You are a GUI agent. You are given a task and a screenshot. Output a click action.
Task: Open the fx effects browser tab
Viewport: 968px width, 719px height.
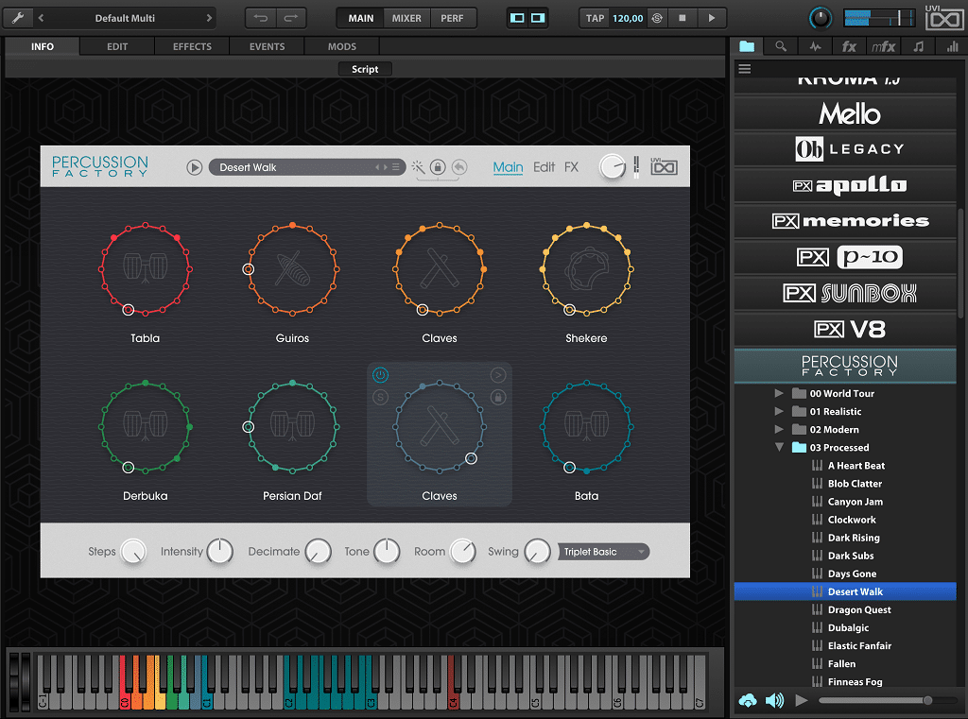[850, 46]
